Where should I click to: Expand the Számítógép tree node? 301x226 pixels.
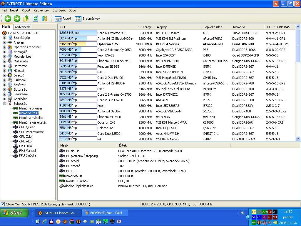tap(4, 38)
